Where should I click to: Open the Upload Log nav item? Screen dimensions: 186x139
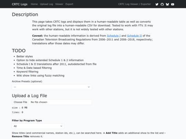46,4
